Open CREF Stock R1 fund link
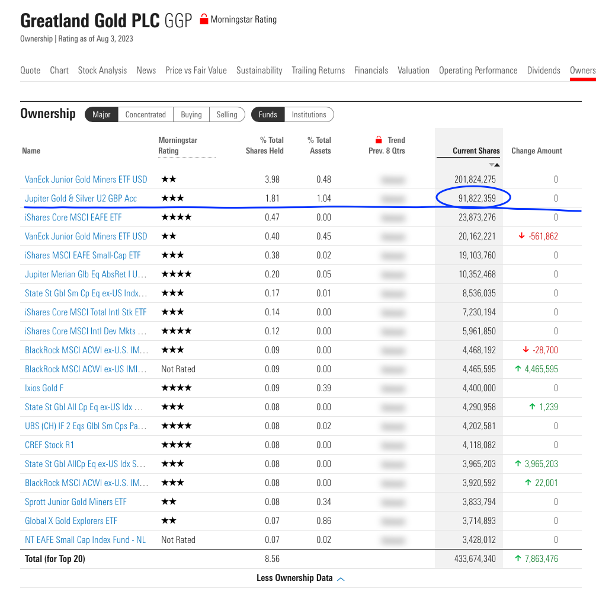The image size is (596, 591). click(49, 445)
